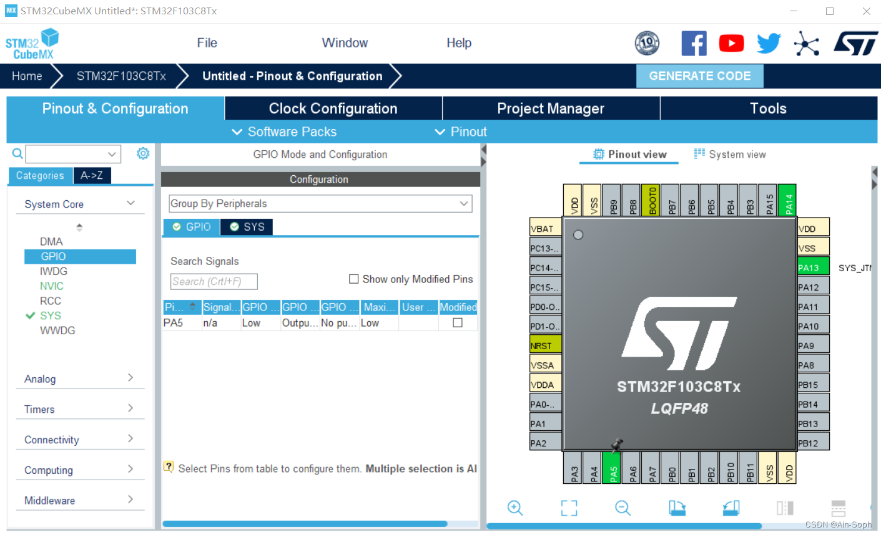Sort the list with the up-down arrows

[x=79, y=227]
